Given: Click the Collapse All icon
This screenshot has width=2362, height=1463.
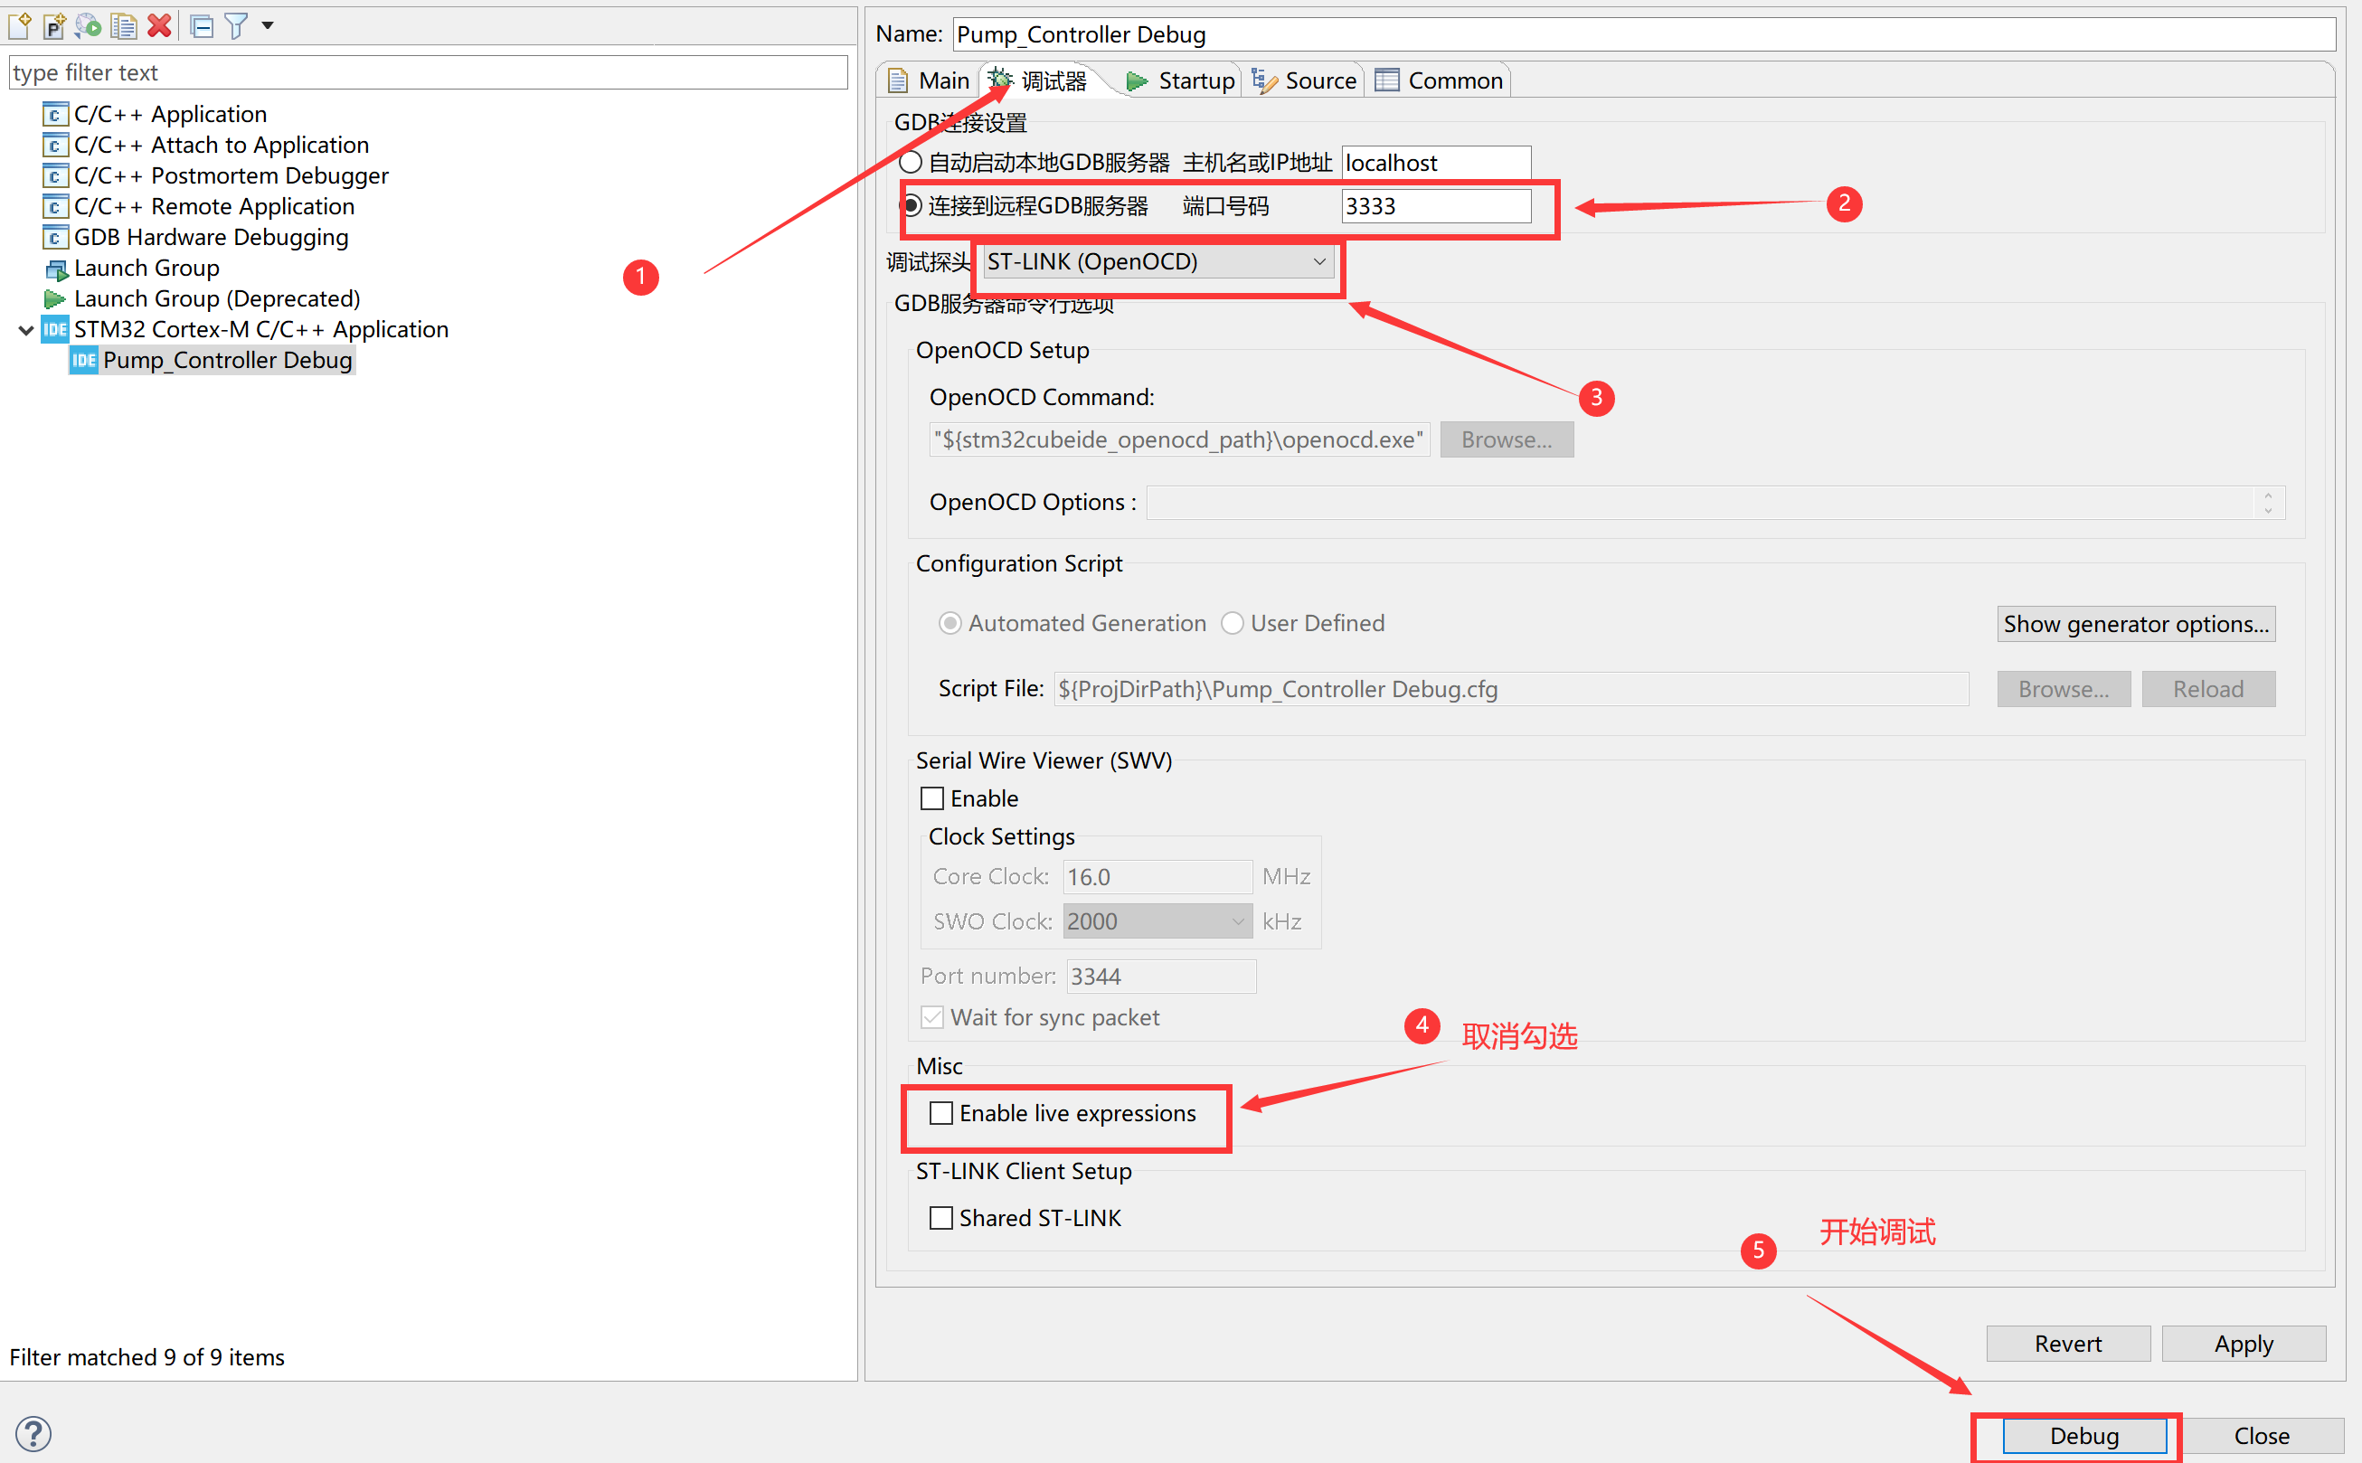Looking at the screenshot, I should (x=202, y=26).
